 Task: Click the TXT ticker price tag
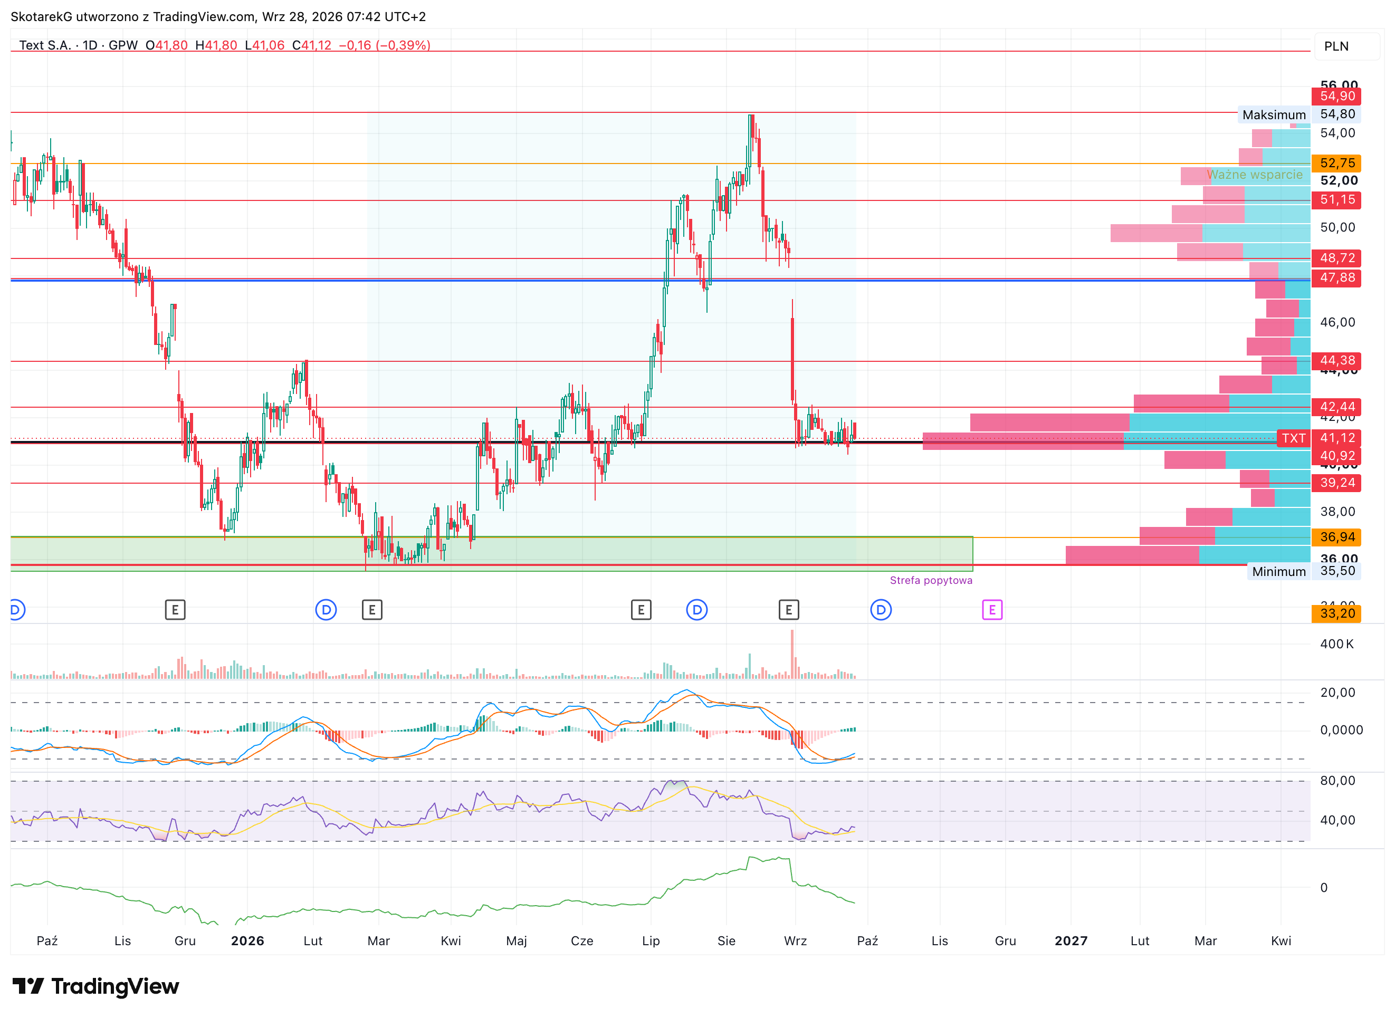[1293, 438]
